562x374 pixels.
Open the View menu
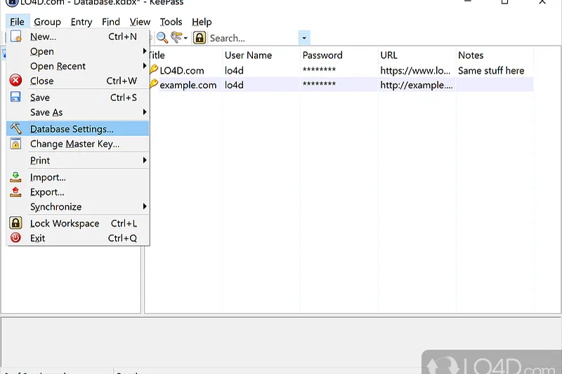(140, 22)
